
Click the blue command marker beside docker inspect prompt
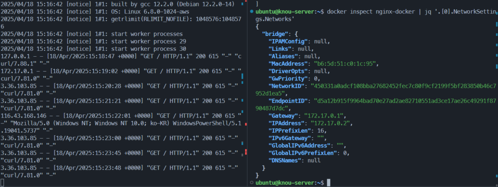(x=251, y=12)
